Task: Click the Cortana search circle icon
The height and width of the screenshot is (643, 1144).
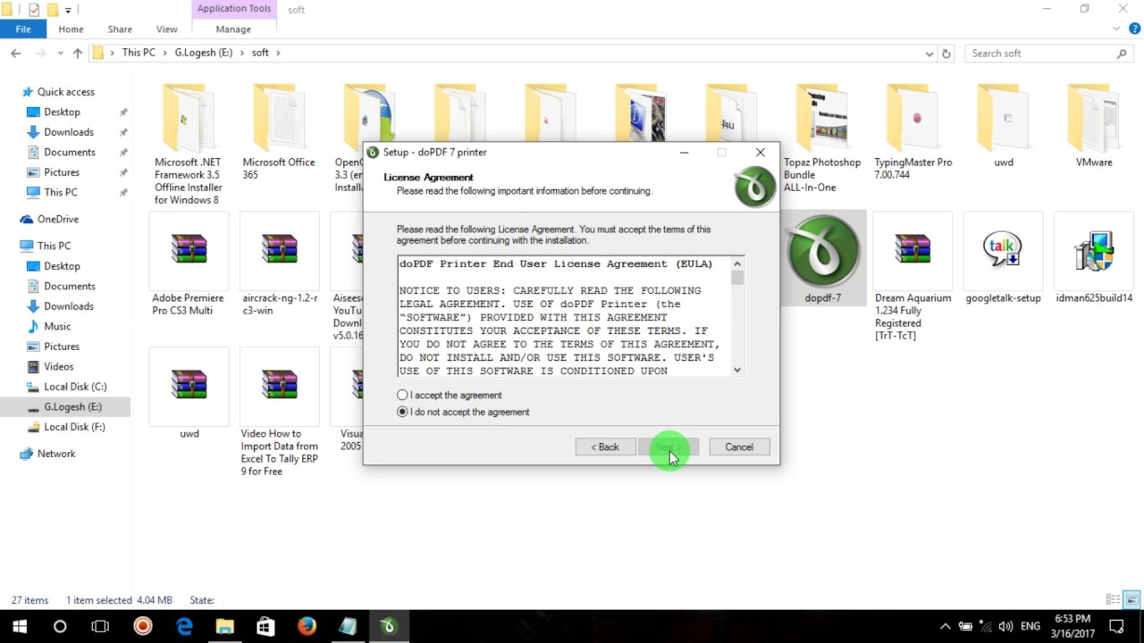Action: point(60,626)
